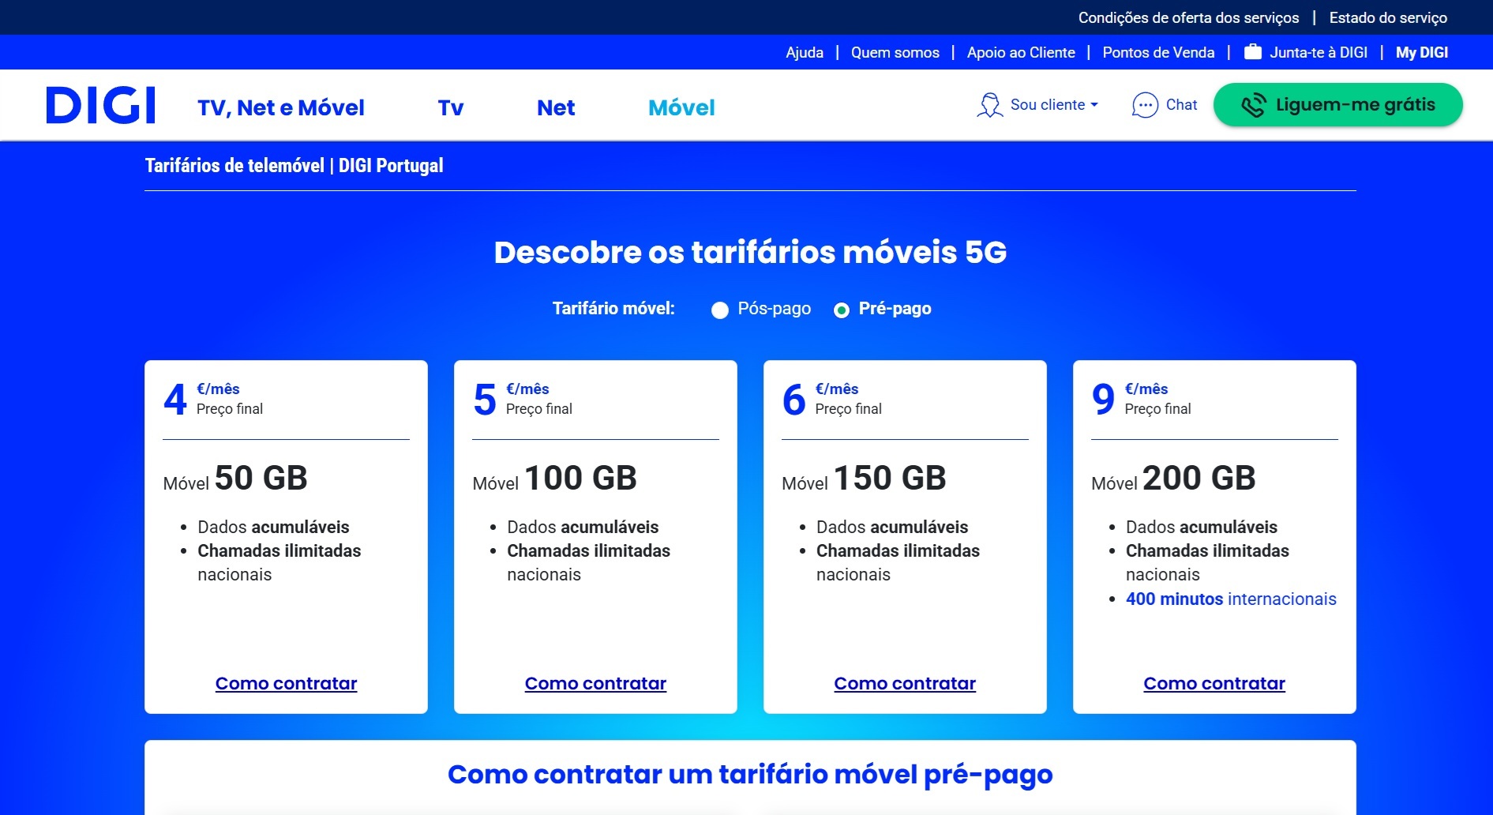Screen dimensions: 1493x815
Task: Click Como contratar on 50 GB plan
Action: (x=286, y=683)
